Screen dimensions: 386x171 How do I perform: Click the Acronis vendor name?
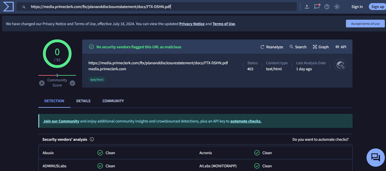pos(206,153)
